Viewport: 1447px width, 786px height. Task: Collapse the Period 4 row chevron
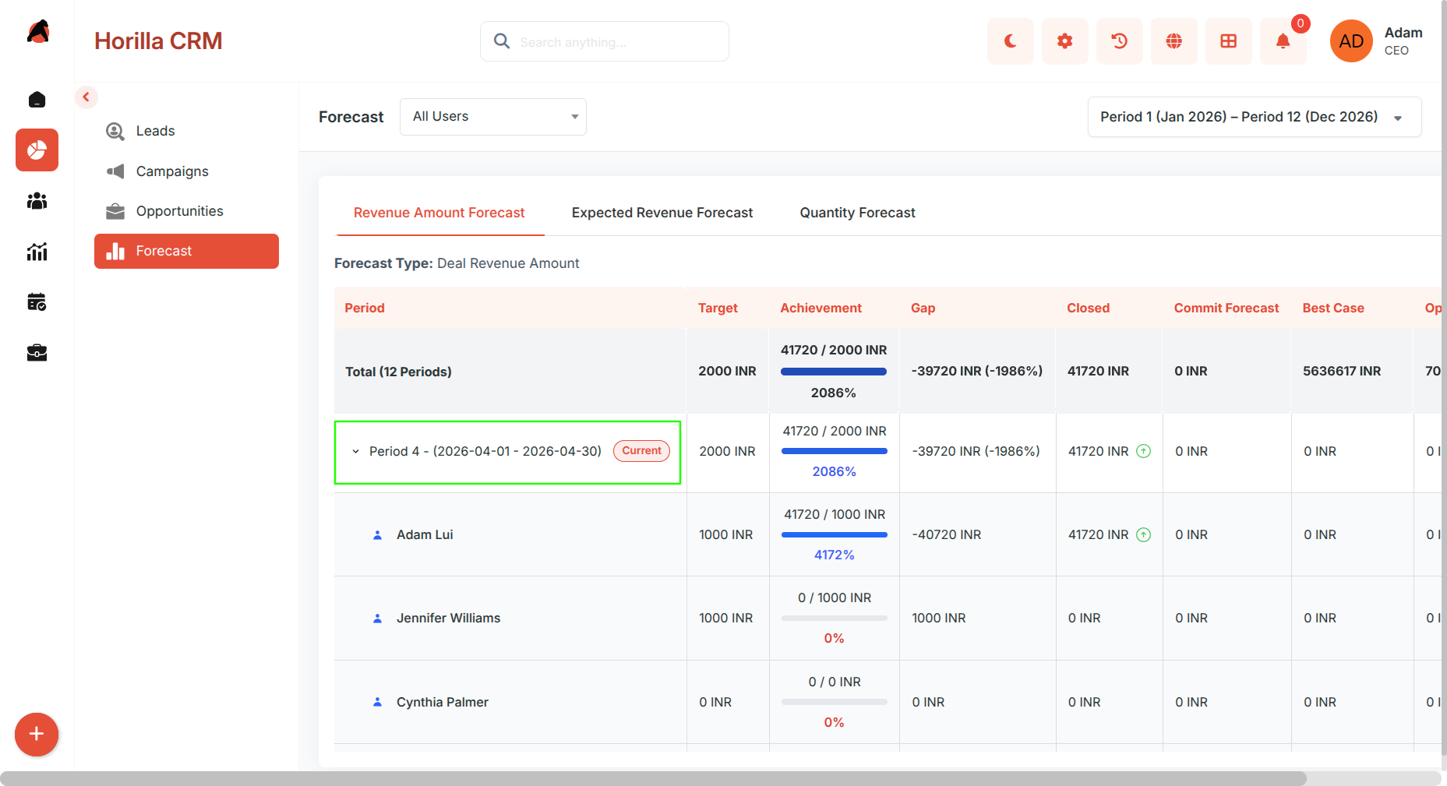[356, 452]
